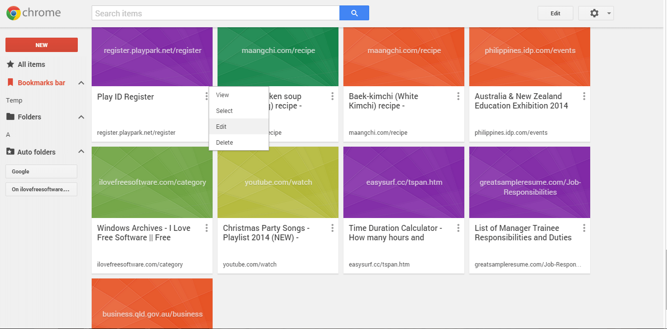Focus the Search items field
This screenshot has height=329, width=667.
click(x=216, y=13)
